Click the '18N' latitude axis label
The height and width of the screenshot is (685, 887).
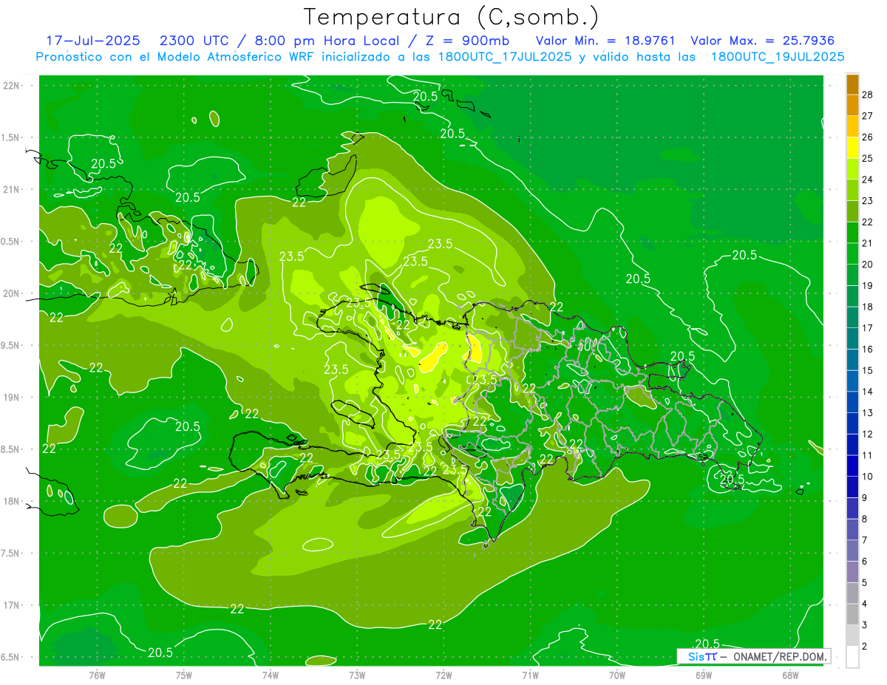pyautogui.click(x=12, y=501)
